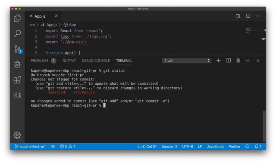This screenshot has height=163, width=276.
Task: Open the notifications bell in status bar
Action: (x=258, y=147)
